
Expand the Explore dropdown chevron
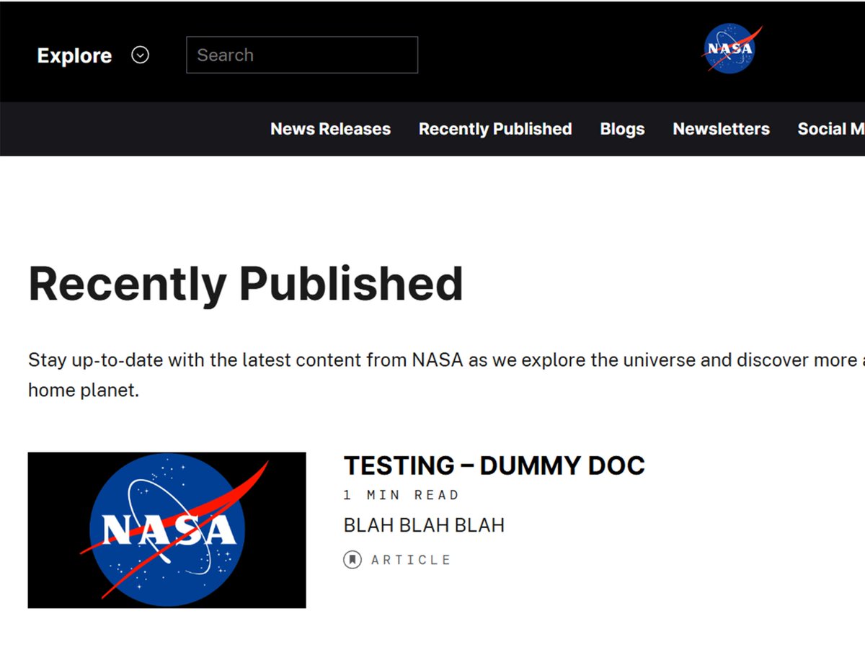141,55
